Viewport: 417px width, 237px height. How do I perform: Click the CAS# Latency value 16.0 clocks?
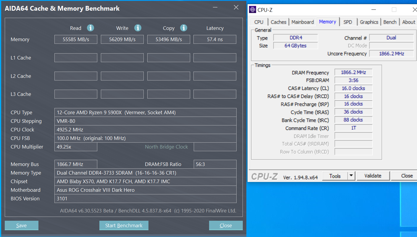353,88
